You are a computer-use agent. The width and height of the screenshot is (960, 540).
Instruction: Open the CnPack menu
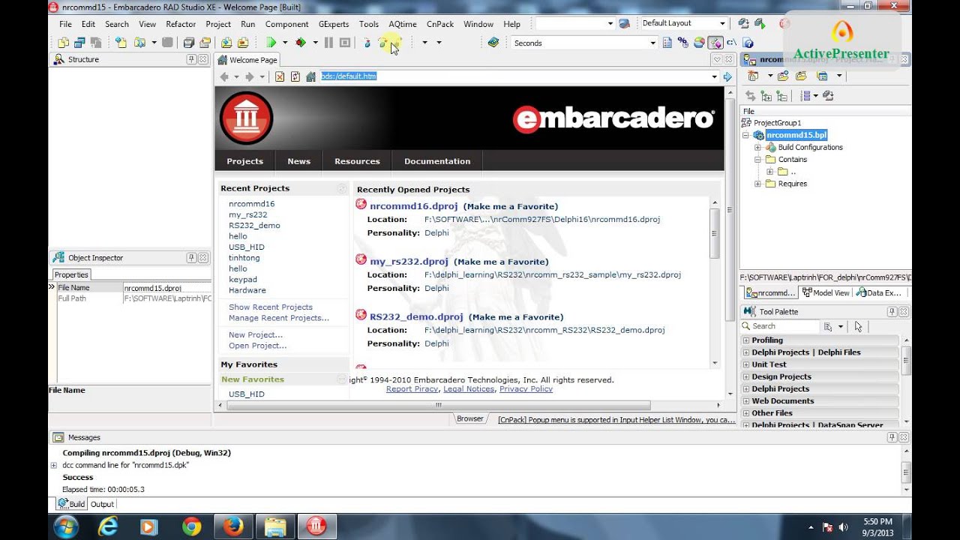coord(440,24)
